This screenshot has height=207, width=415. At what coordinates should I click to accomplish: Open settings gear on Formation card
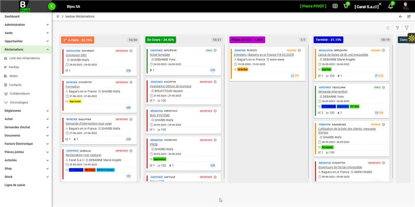coord(131,82)
